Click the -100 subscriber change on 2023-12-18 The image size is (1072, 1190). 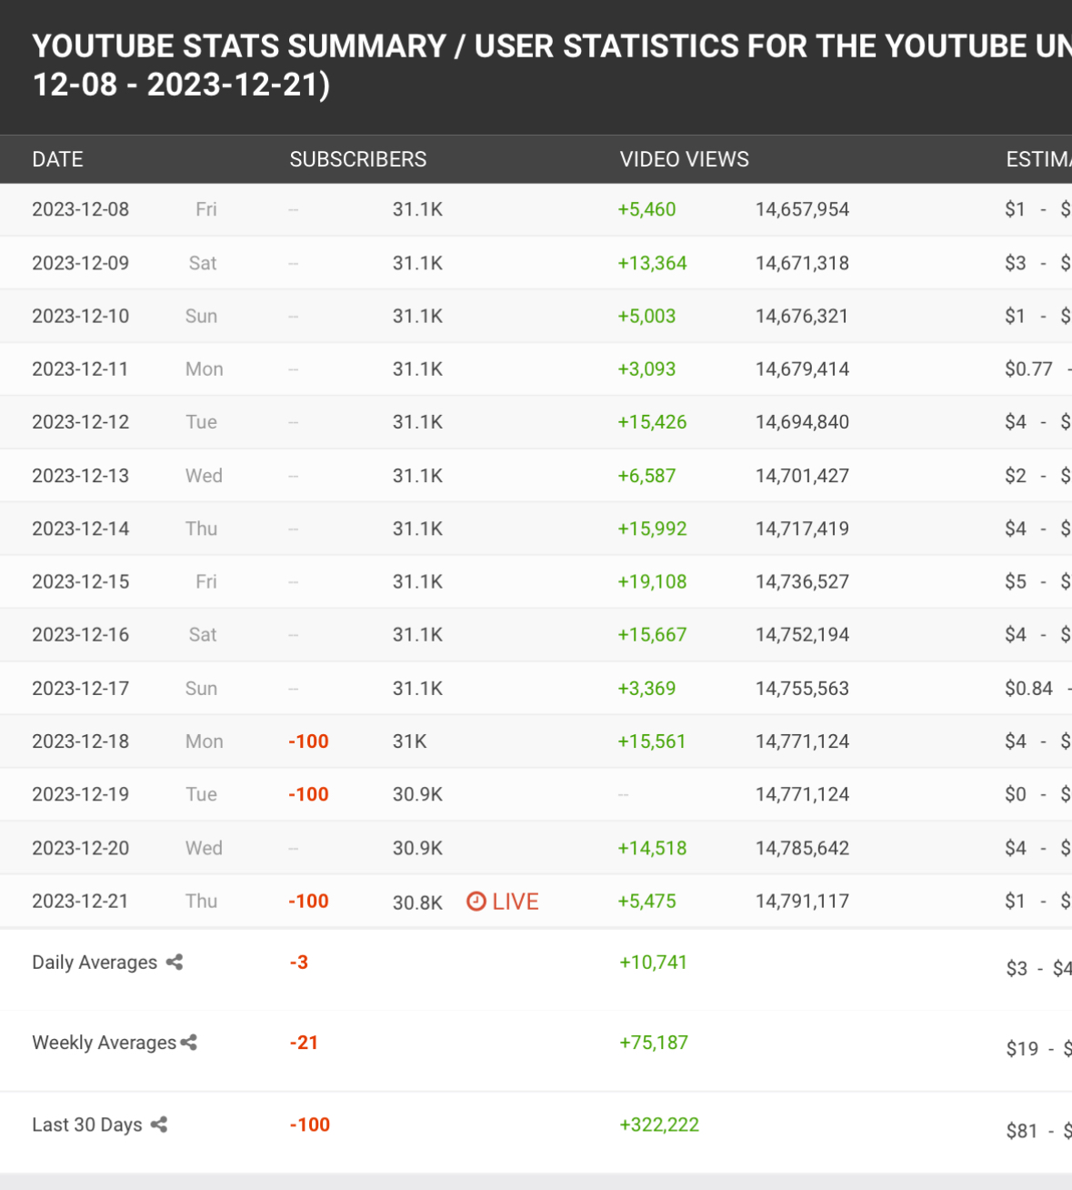(x=308, y=741)
